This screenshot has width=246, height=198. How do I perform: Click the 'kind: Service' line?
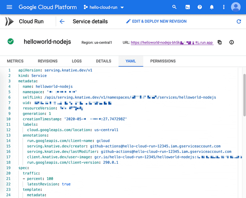(33, 76)
